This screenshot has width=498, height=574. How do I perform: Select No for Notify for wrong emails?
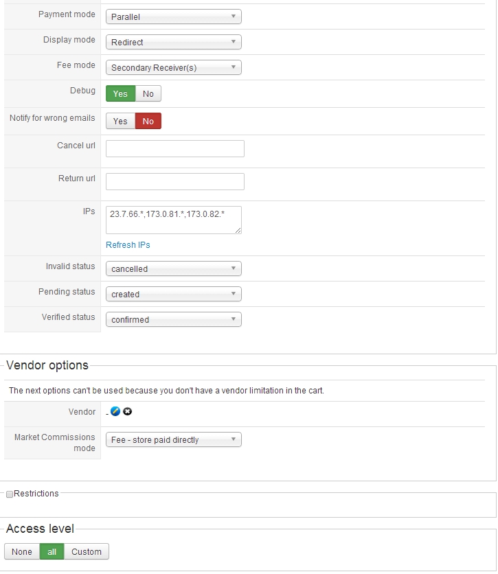[x=148, y=121]
